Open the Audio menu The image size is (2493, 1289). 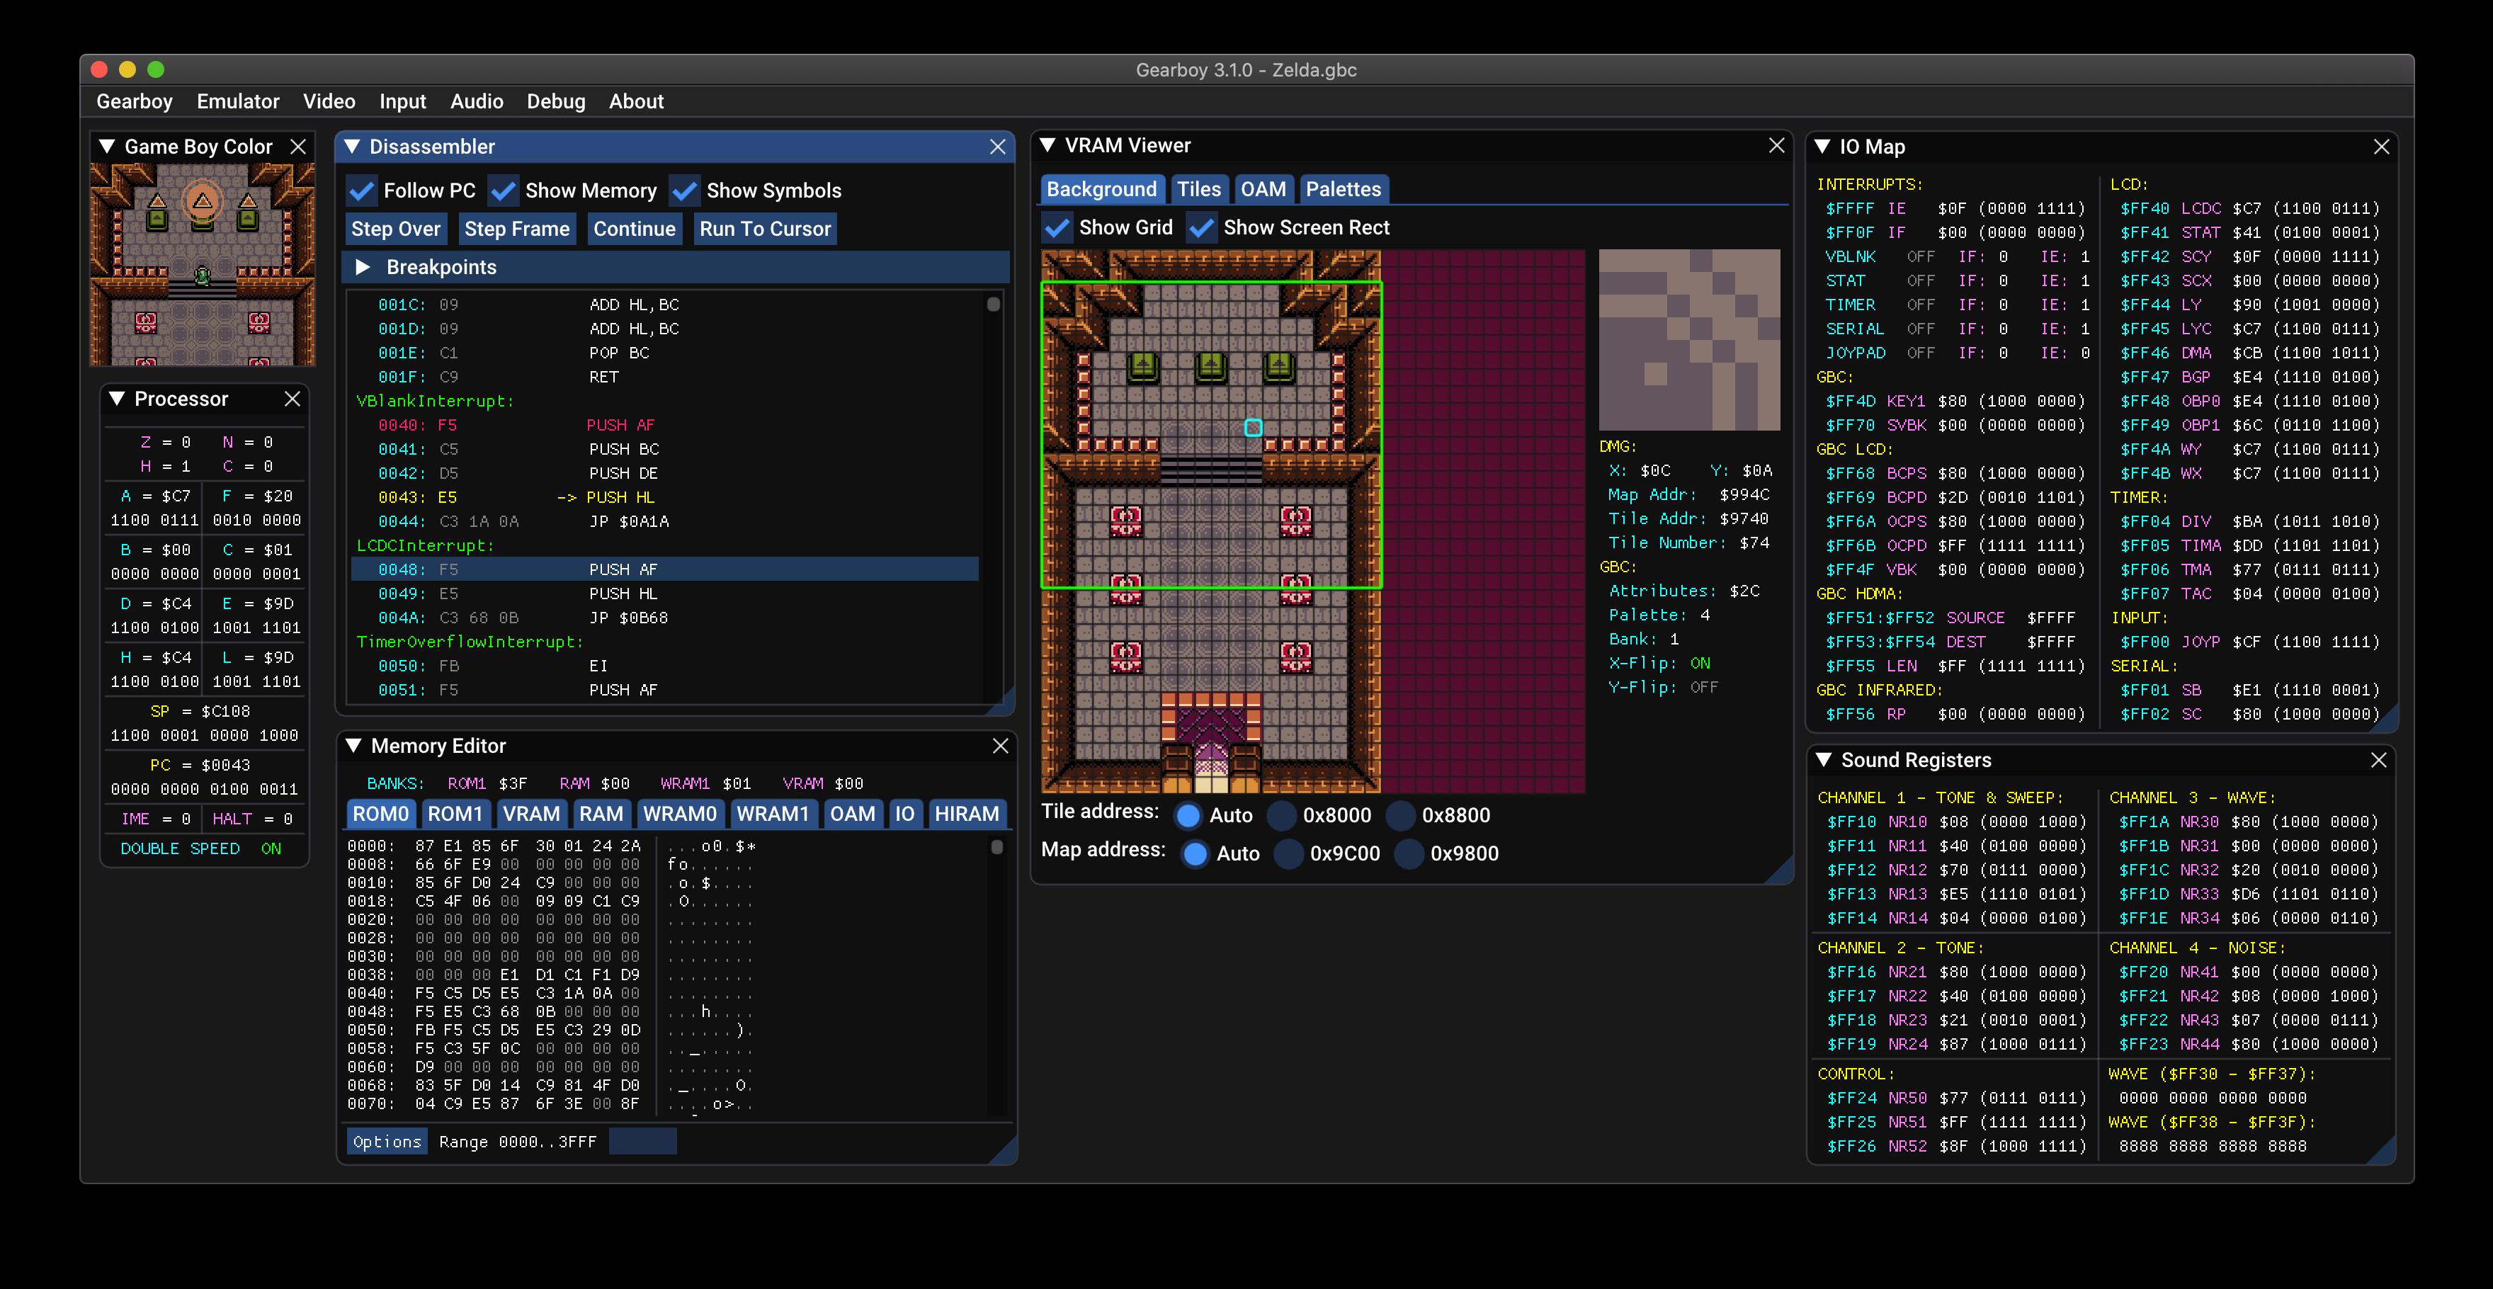point(476,101)
